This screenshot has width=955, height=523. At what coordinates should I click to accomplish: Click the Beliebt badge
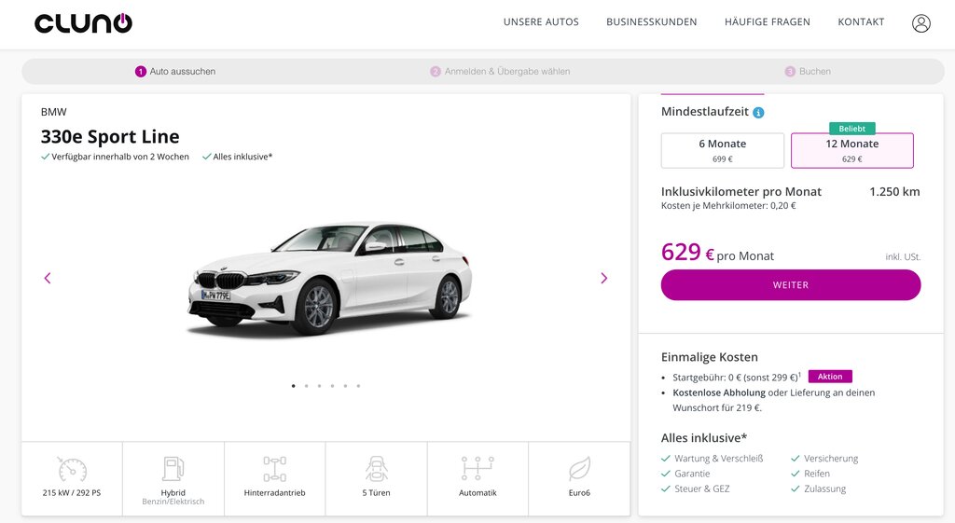852,129
